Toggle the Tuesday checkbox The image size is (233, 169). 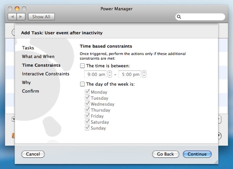click(87, 98)
